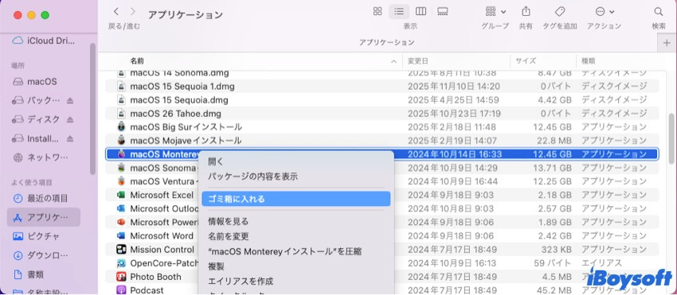Open 書類 in the sidebar
677x295 pixels.
[x=29, y=274]
